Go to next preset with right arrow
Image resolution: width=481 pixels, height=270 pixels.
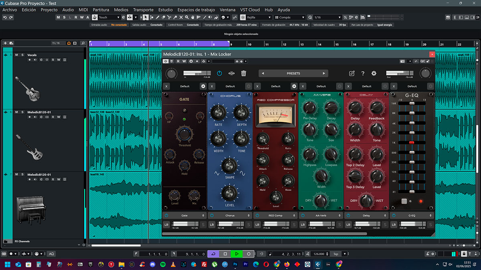click(x=324, y=73)
